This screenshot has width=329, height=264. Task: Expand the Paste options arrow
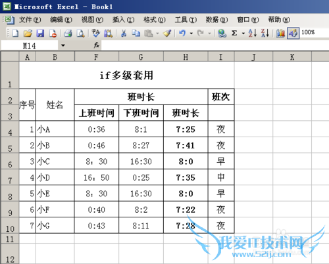pyautogui.click(x=157, y=33)
